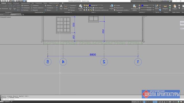Open the Аннотации ribbon tab
Viewport: 184px width, 103px height.
16,3
